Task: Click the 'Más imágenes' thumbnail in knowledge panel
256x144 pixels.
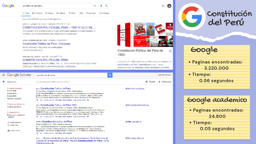Action: pos(166,41)
